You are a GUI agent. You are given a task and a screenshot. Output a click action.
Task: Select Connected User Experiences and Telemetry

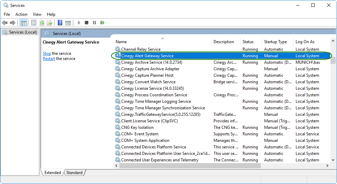point(160,160)
